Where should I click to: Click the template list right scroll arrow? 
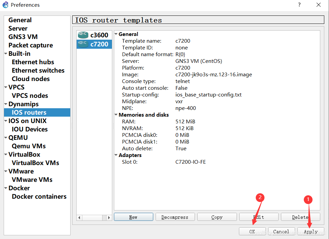[109, 217]
